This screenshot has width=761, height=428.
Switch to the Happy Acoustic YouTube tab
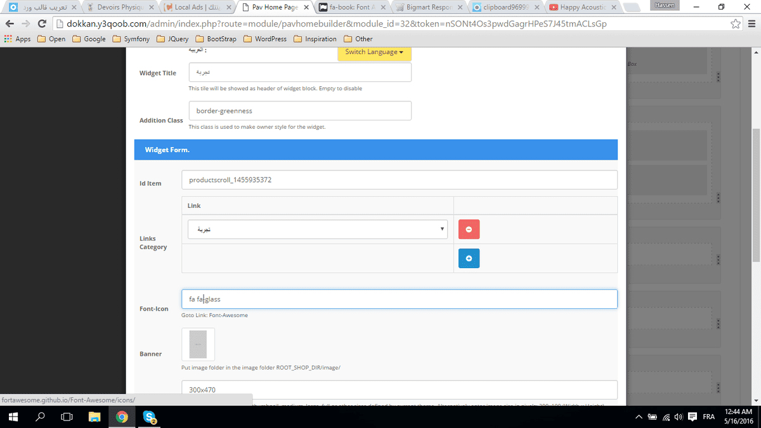(584, 8)
